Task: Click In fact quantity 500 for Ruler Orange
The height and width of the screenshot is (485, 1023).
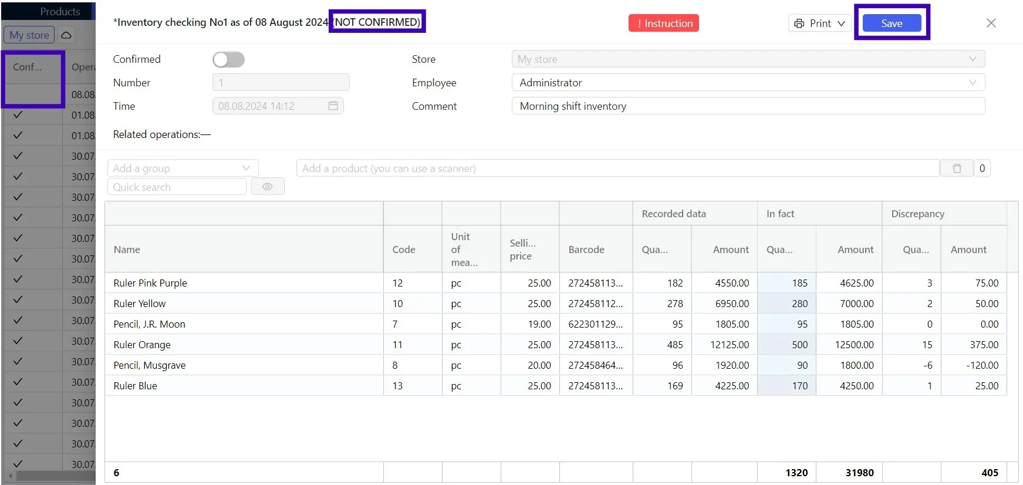Action: pos(786,345)
